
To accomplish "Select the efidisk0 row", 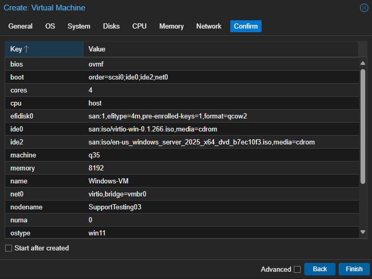I will pyautogui.click(x=182, y=116).
